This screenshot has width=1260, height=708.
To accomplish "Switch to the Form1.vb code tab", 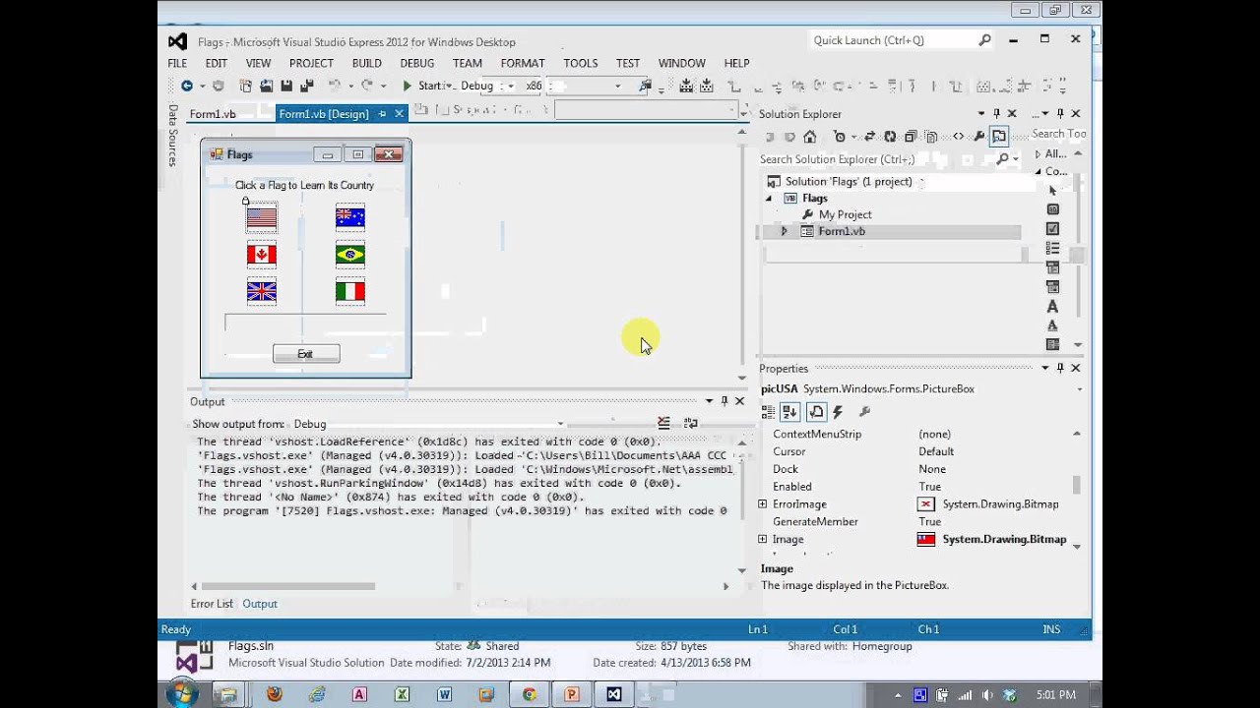I will click(213, 114).
